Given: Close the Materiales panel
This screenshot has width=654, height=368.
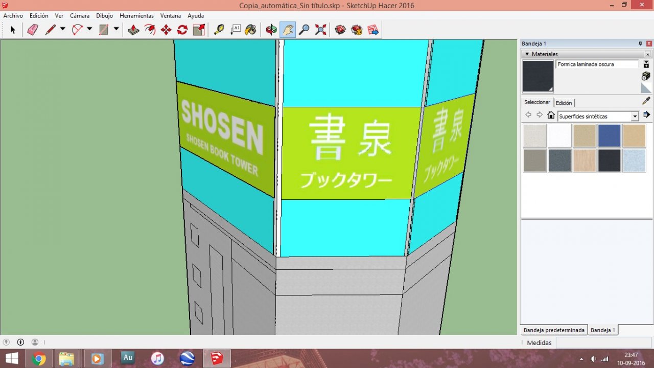Looking at the screenshot, I should [648, 54].
